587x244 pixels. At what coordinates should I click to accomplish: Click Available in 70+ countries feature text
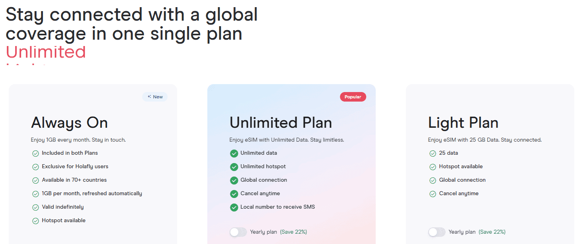point(74,180)
